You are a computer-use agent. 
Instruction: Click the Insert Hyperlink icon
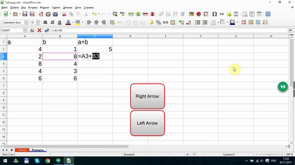pyautogui.click(x=222, y=14)
